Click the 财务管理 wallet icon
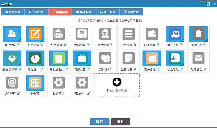The image size is (217, 128). pyautogui.click(x=152, y=34)
